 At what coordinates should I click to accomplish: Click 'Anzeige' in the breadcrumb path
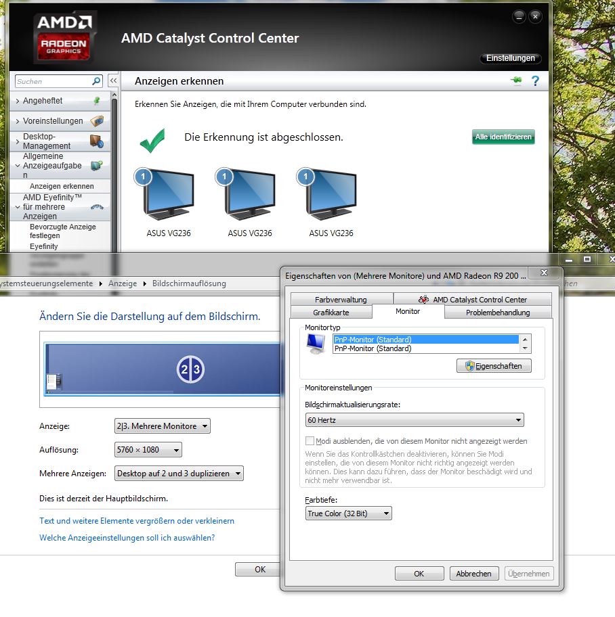click(123, 283)
